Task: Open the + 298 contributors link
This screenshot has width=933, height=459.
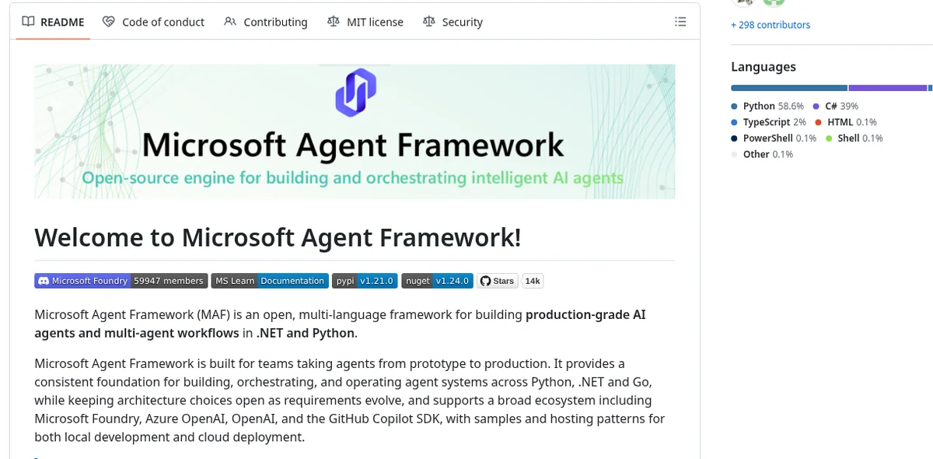Action: [x=771, y=25]
